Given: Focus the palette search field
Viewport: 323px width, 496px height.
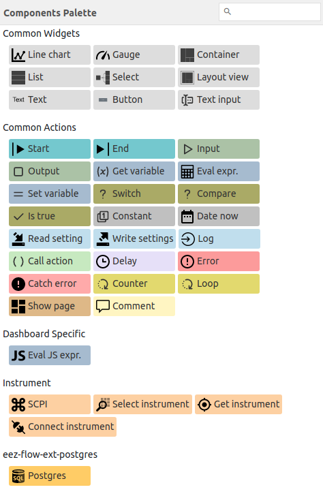Looking at the screenshot, I should click(270, 12).
